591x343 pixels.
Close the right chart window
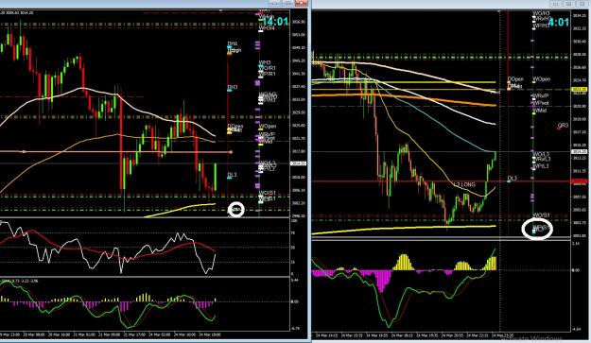tap(583, 4)
